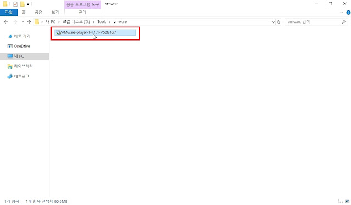Click the VMware installer file icon

click(58, 33)
